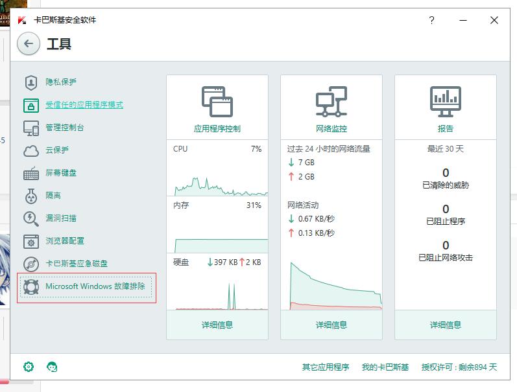Click the 应用程序控制 windows icon
Viewport: 517px width, 392px height.
tap(217, 102)
